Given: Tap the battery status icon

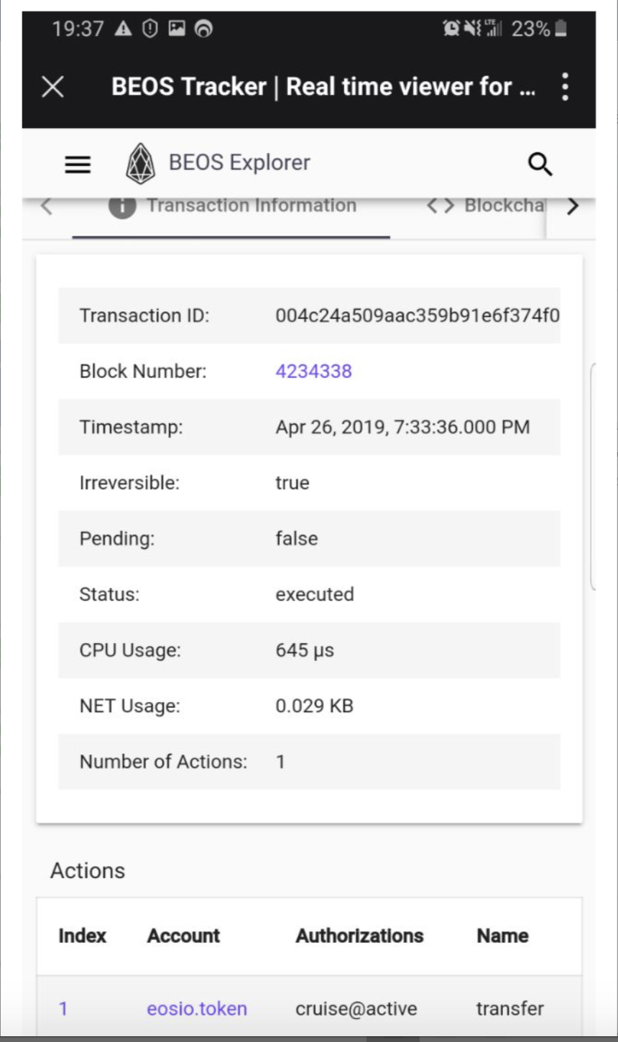Looking at the screenshot, I should [561, 29].
